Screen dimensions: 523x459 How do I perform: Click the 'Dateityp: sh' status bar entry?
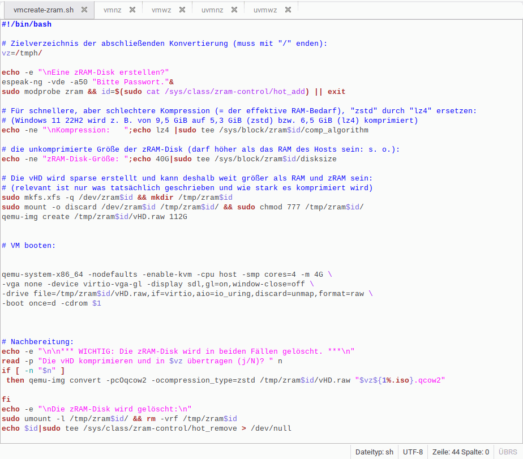[374, 452]
